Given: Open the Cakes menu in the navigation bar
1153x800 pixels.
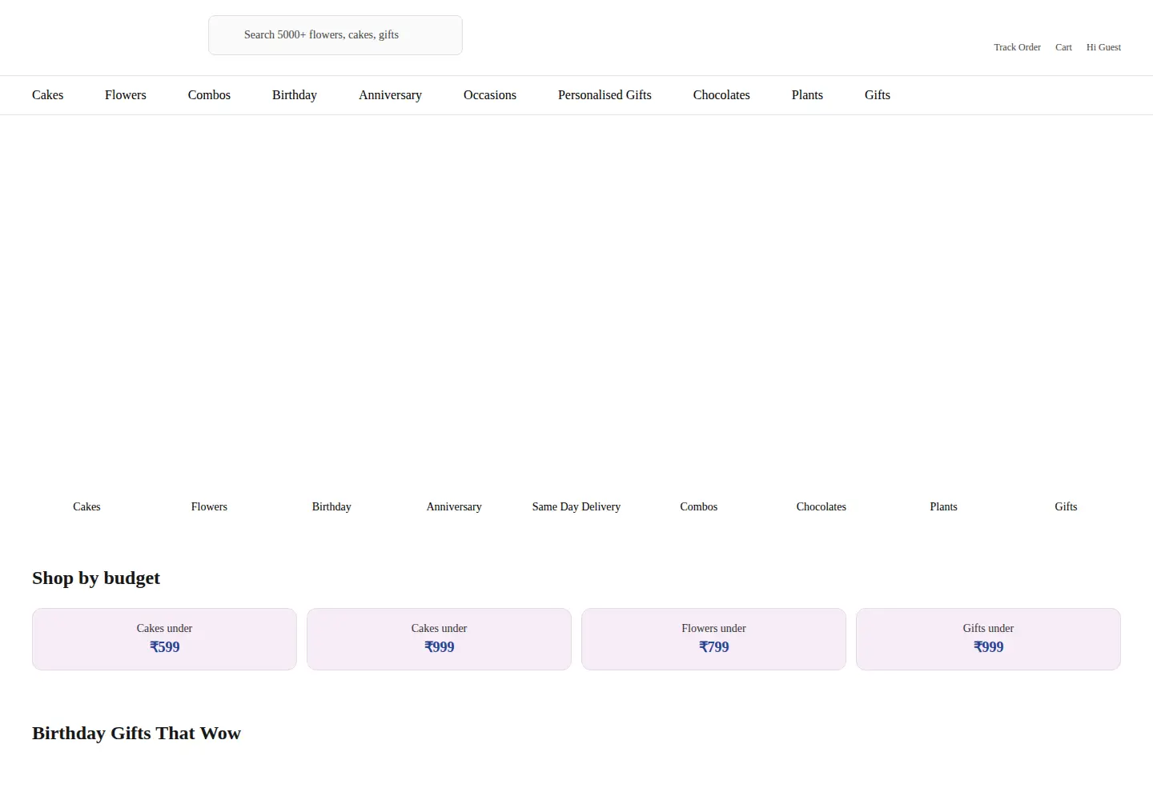Looking at the screenshot, I should tap(47, 95).
